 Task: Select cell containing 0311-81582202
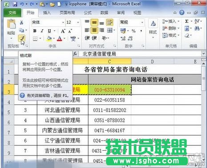tap(110, 110)
